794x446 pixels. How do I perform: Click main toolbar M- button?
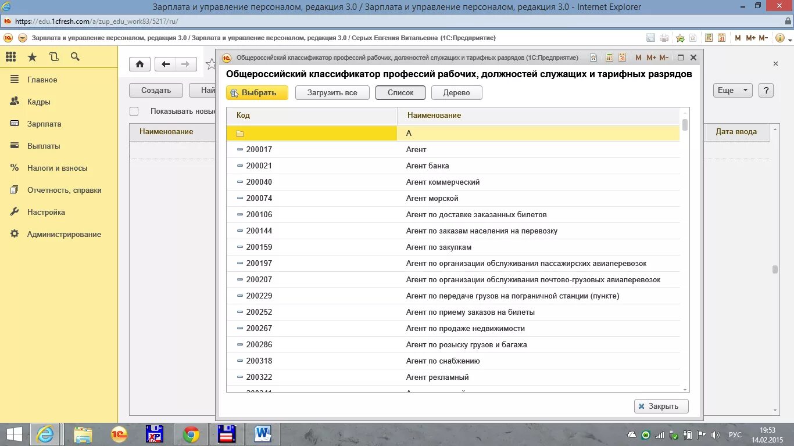pyautogui.click(x=764, y=38)
